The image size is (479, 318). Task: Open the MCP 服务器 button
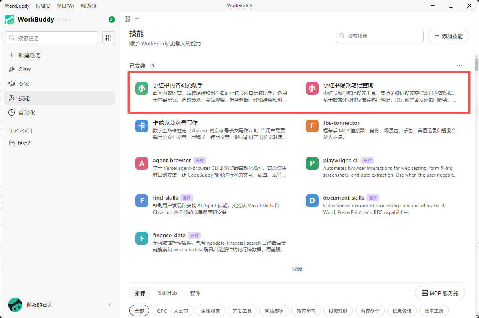[440, 293]
